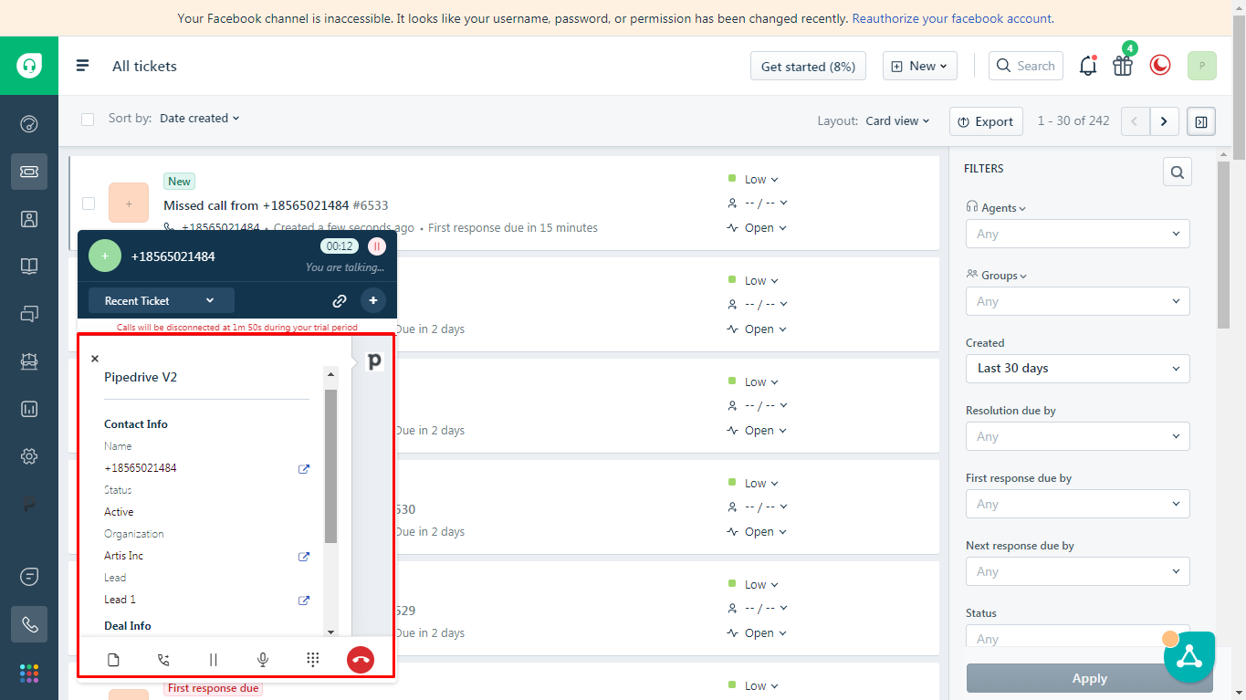Apply the filters

(1090, 678)
